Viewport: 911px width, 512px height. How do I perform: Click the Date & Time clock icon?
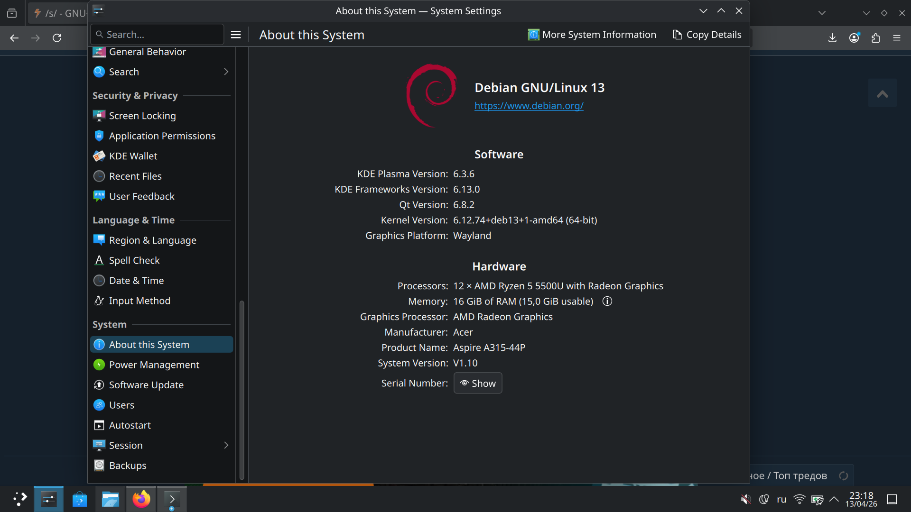click(99, 281)
